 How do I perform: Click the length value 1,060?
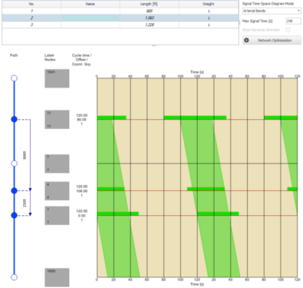(149, 18)
